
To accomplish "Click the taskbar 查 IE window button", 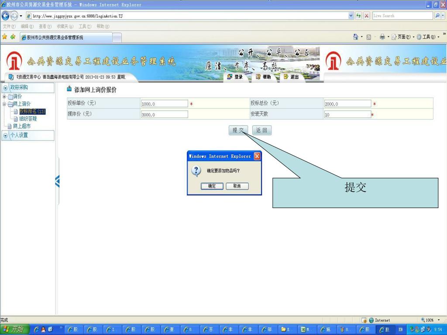I will tap(171, 329).
